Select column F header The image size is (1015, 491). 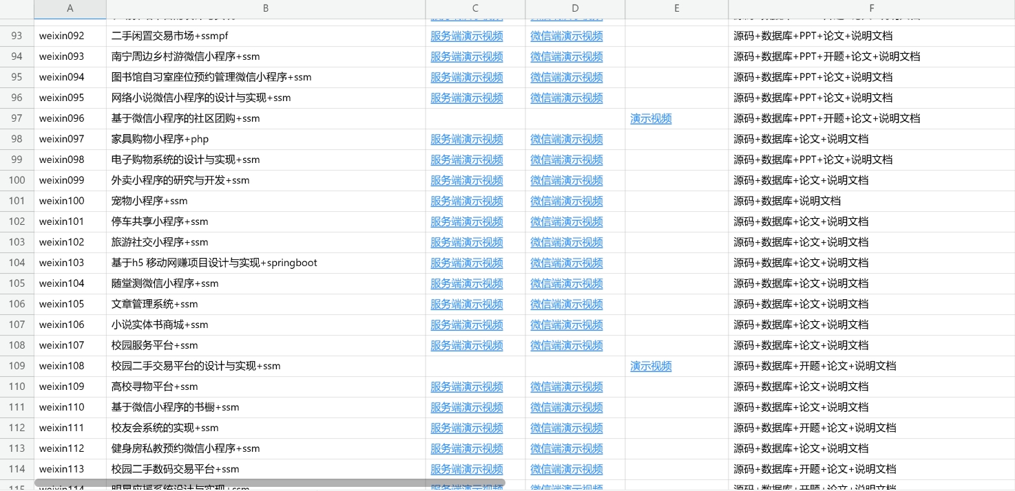[x=872, y=9]
